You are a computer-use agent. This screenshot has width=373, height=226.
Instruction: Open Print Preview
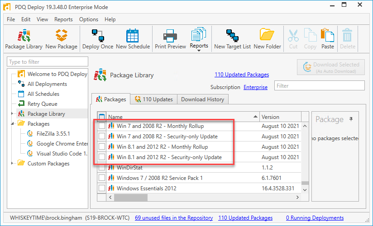tap(170, 39)
